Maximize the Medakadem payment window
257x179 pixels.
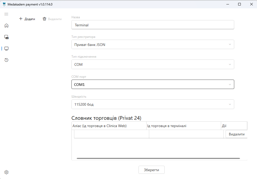[239, 4]
